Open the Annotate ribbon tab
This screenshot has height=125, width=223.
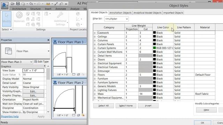pyautogui.click(x=61, y=9)
